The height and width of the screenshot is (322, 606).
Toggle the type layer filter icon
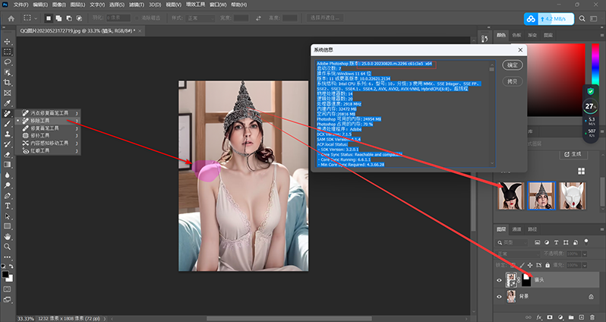point(556,242)
